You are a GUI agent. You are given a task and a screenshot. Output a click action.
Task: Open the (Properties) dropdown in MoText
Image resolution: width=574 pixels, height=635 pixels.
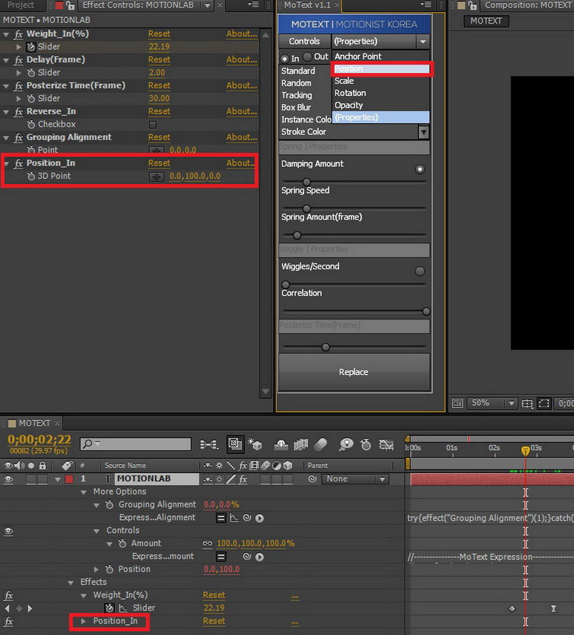click(x=380, y=41)
